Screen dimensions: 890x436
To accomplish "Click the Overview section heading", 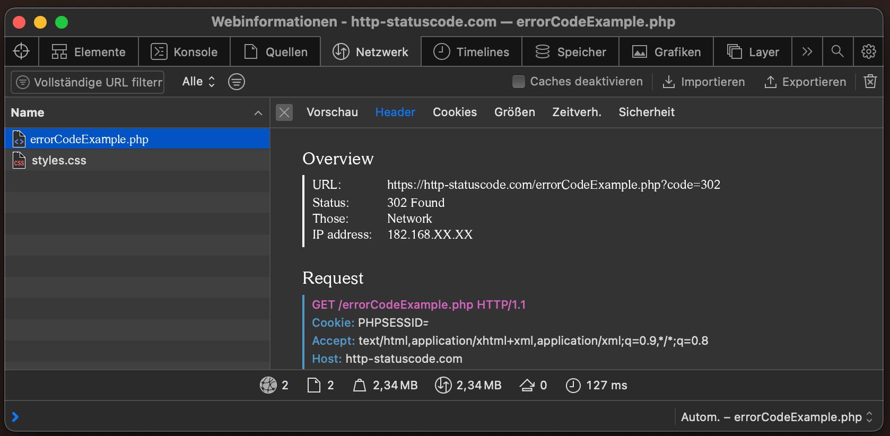I will tap(338, 159).
